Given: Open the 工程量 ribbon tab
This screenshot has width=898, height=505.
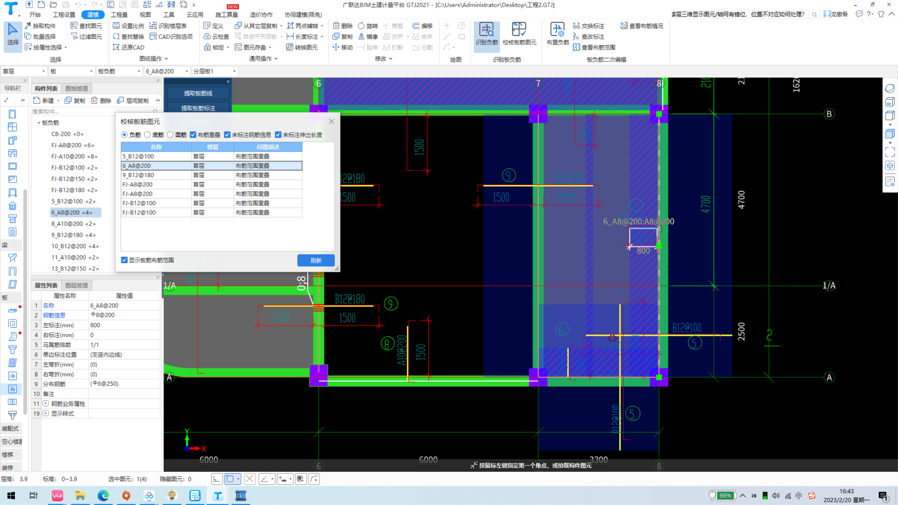Looking at the screenshot, I should pos(119,15).
